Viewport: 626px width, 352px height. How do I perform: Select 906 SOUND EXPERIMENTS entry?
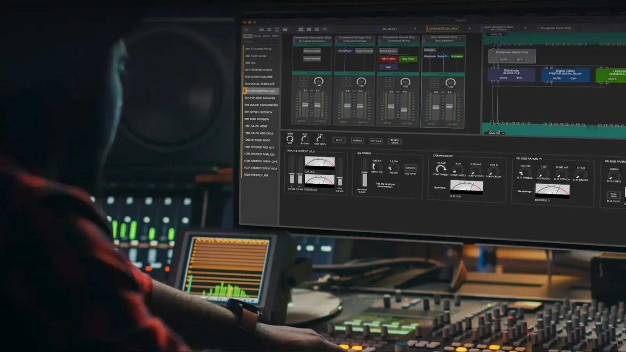(x=261, y=105)
